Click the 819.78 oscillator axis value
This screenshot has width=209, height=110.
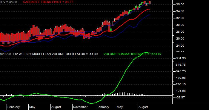pos(181,65)
